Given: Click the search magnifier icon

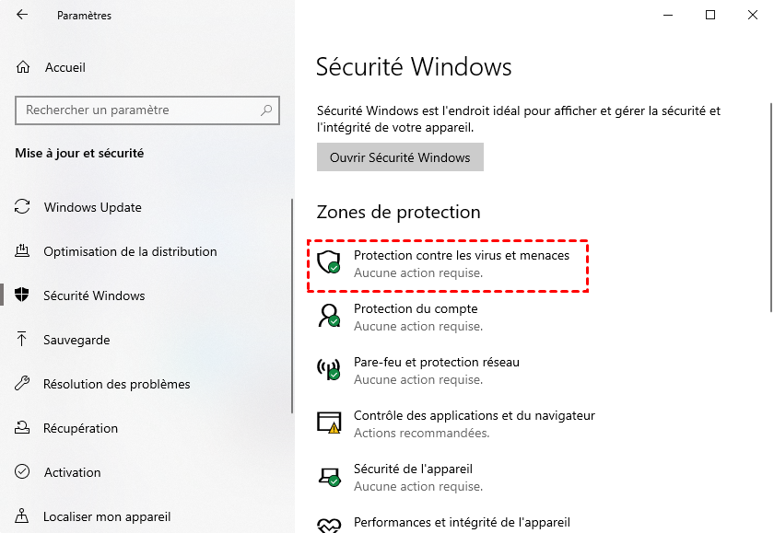Looking at the screenshot, I should pyautogui.click(x=267, y=110).
